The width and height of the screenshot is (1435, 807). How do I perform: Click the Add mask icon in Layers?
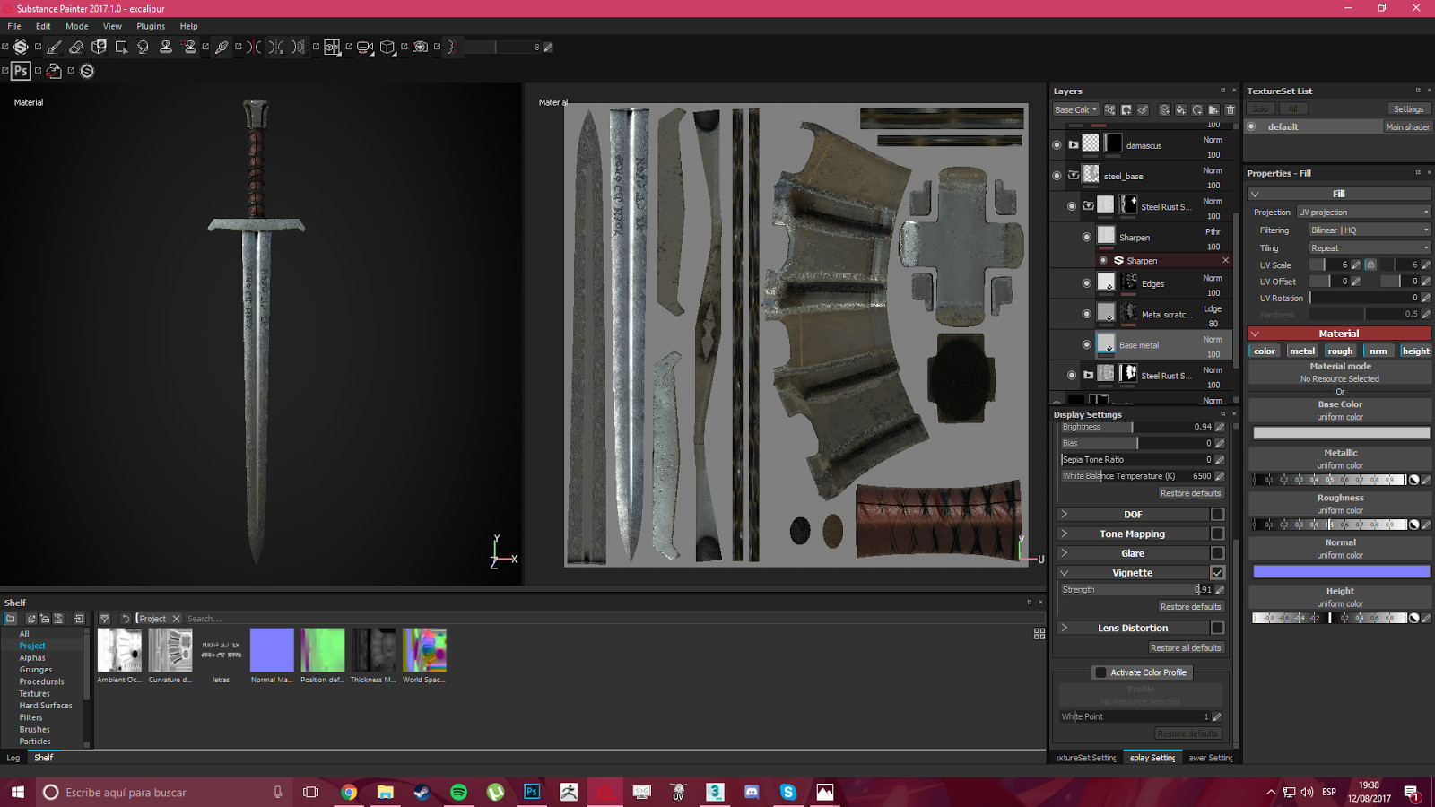point(1126,109)
